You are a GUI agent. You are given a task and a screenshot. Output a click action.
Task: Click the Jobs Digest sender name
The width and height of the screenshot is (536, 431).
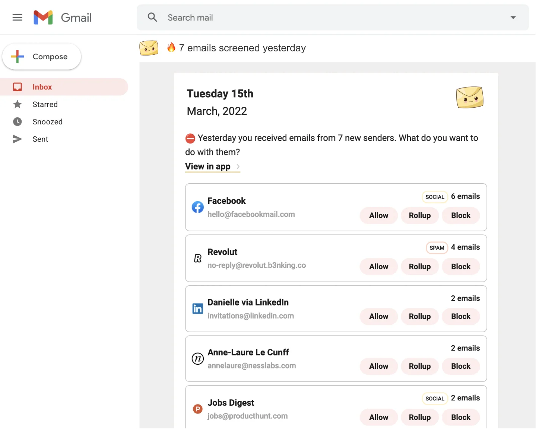(231, 403)
